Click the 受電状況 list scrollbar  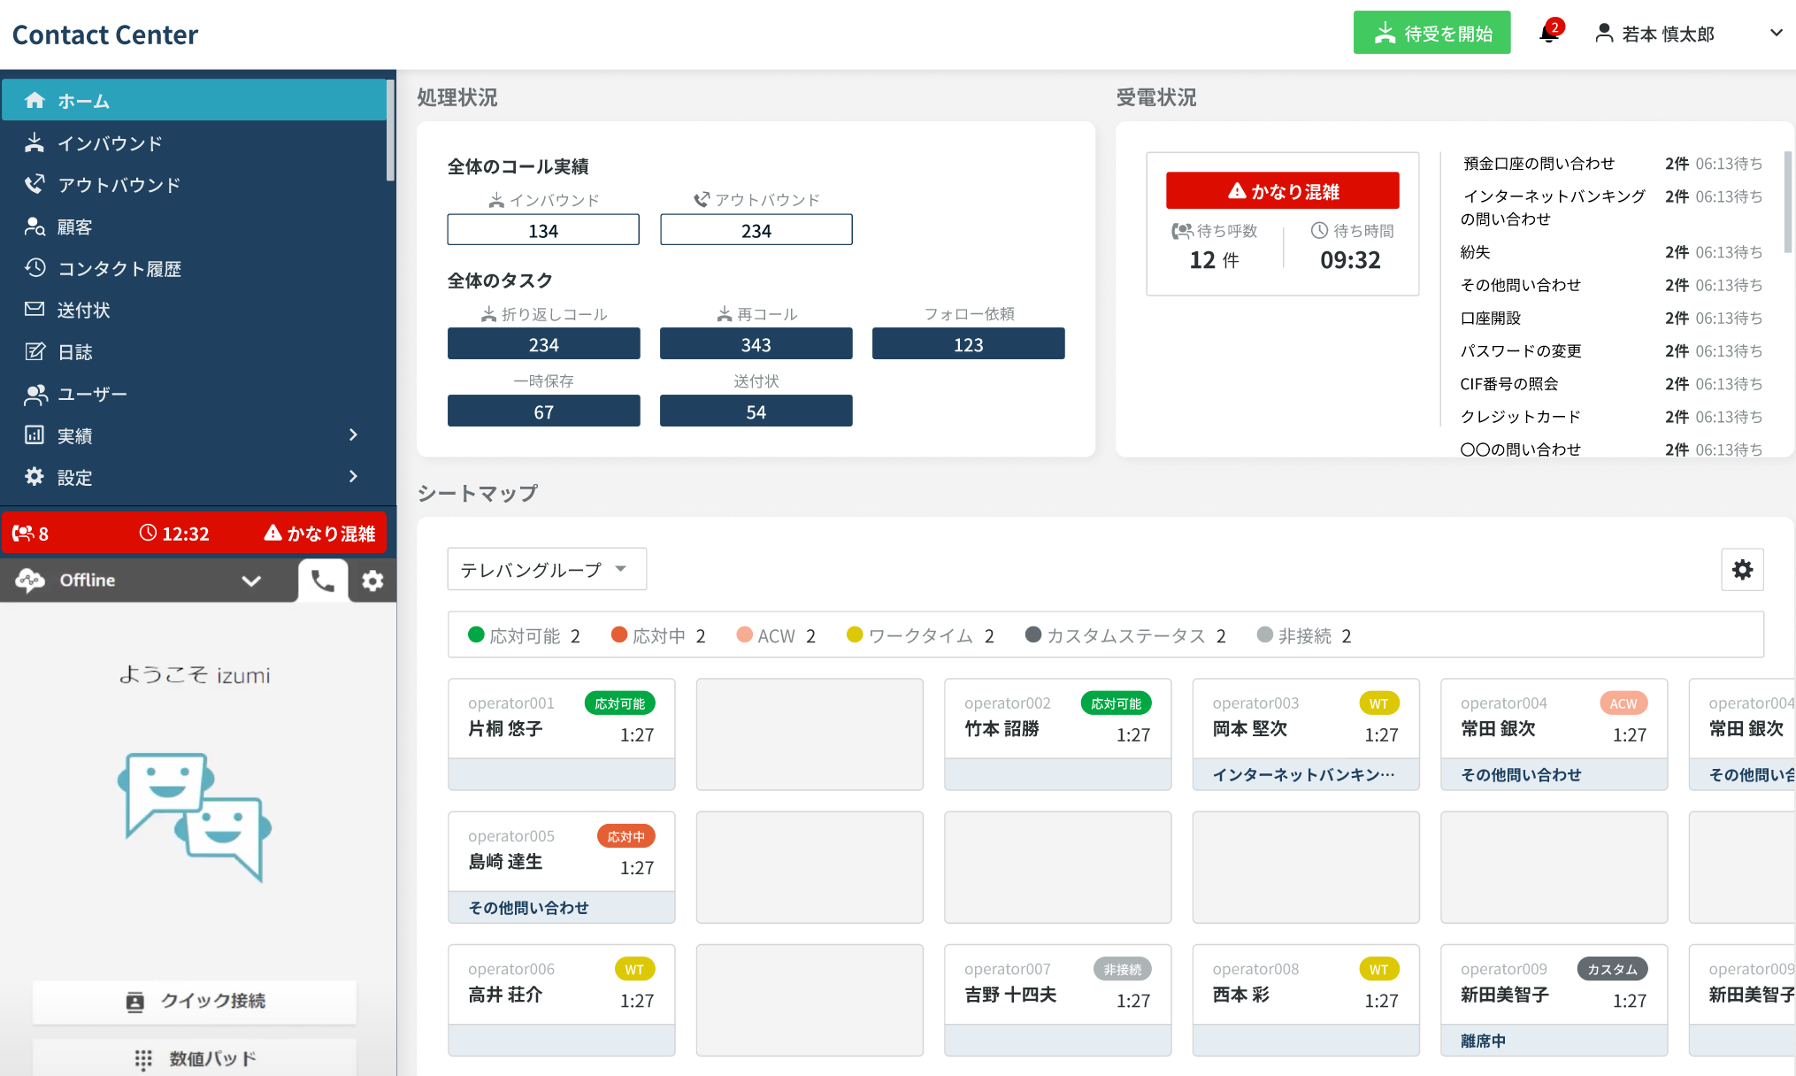point(1787,204)
